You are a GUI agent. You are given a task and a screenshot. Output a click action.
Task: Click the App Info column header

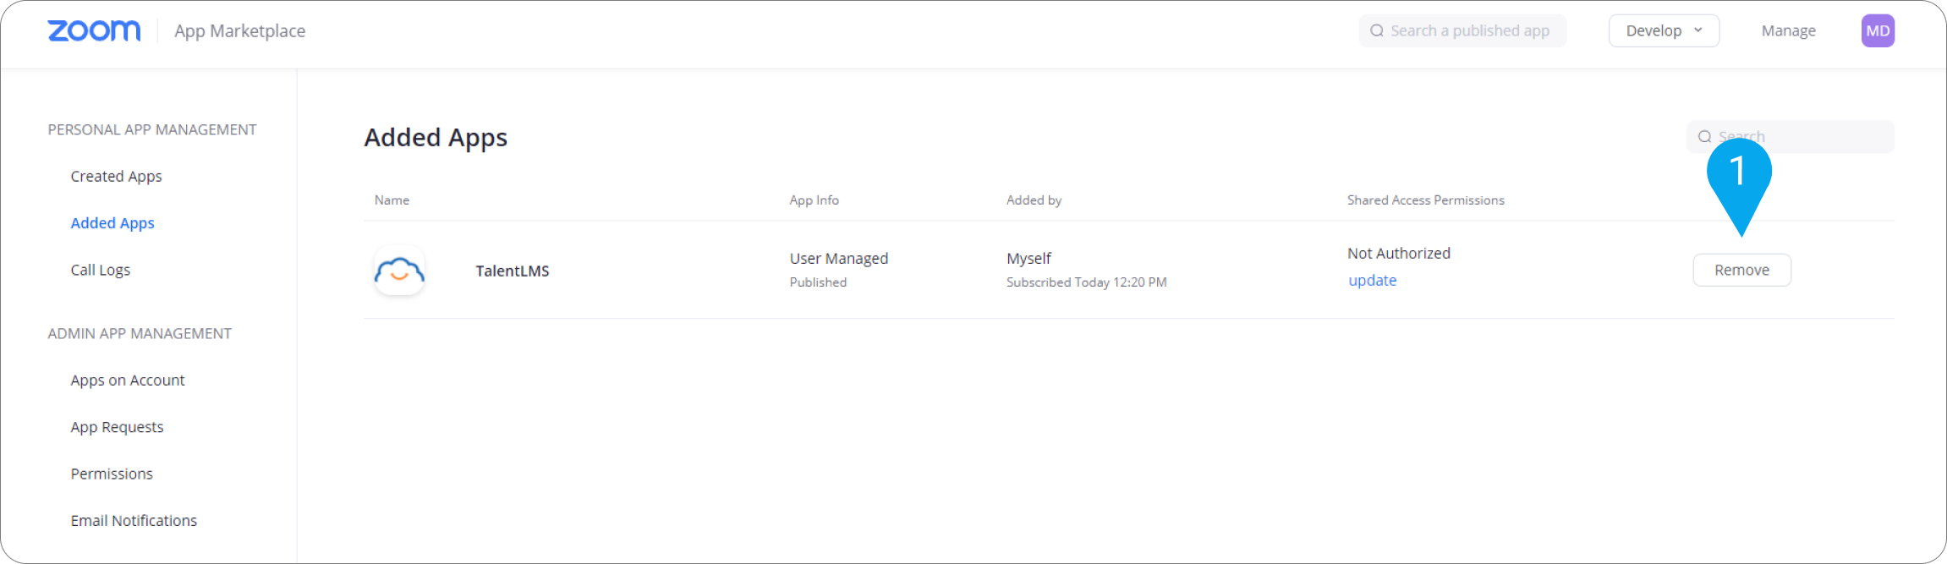click(x=814, y=200)
